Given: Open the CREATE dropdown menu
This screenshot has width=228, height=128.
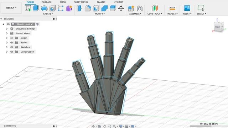Looking at the screenshot, I should click(48, 14).
